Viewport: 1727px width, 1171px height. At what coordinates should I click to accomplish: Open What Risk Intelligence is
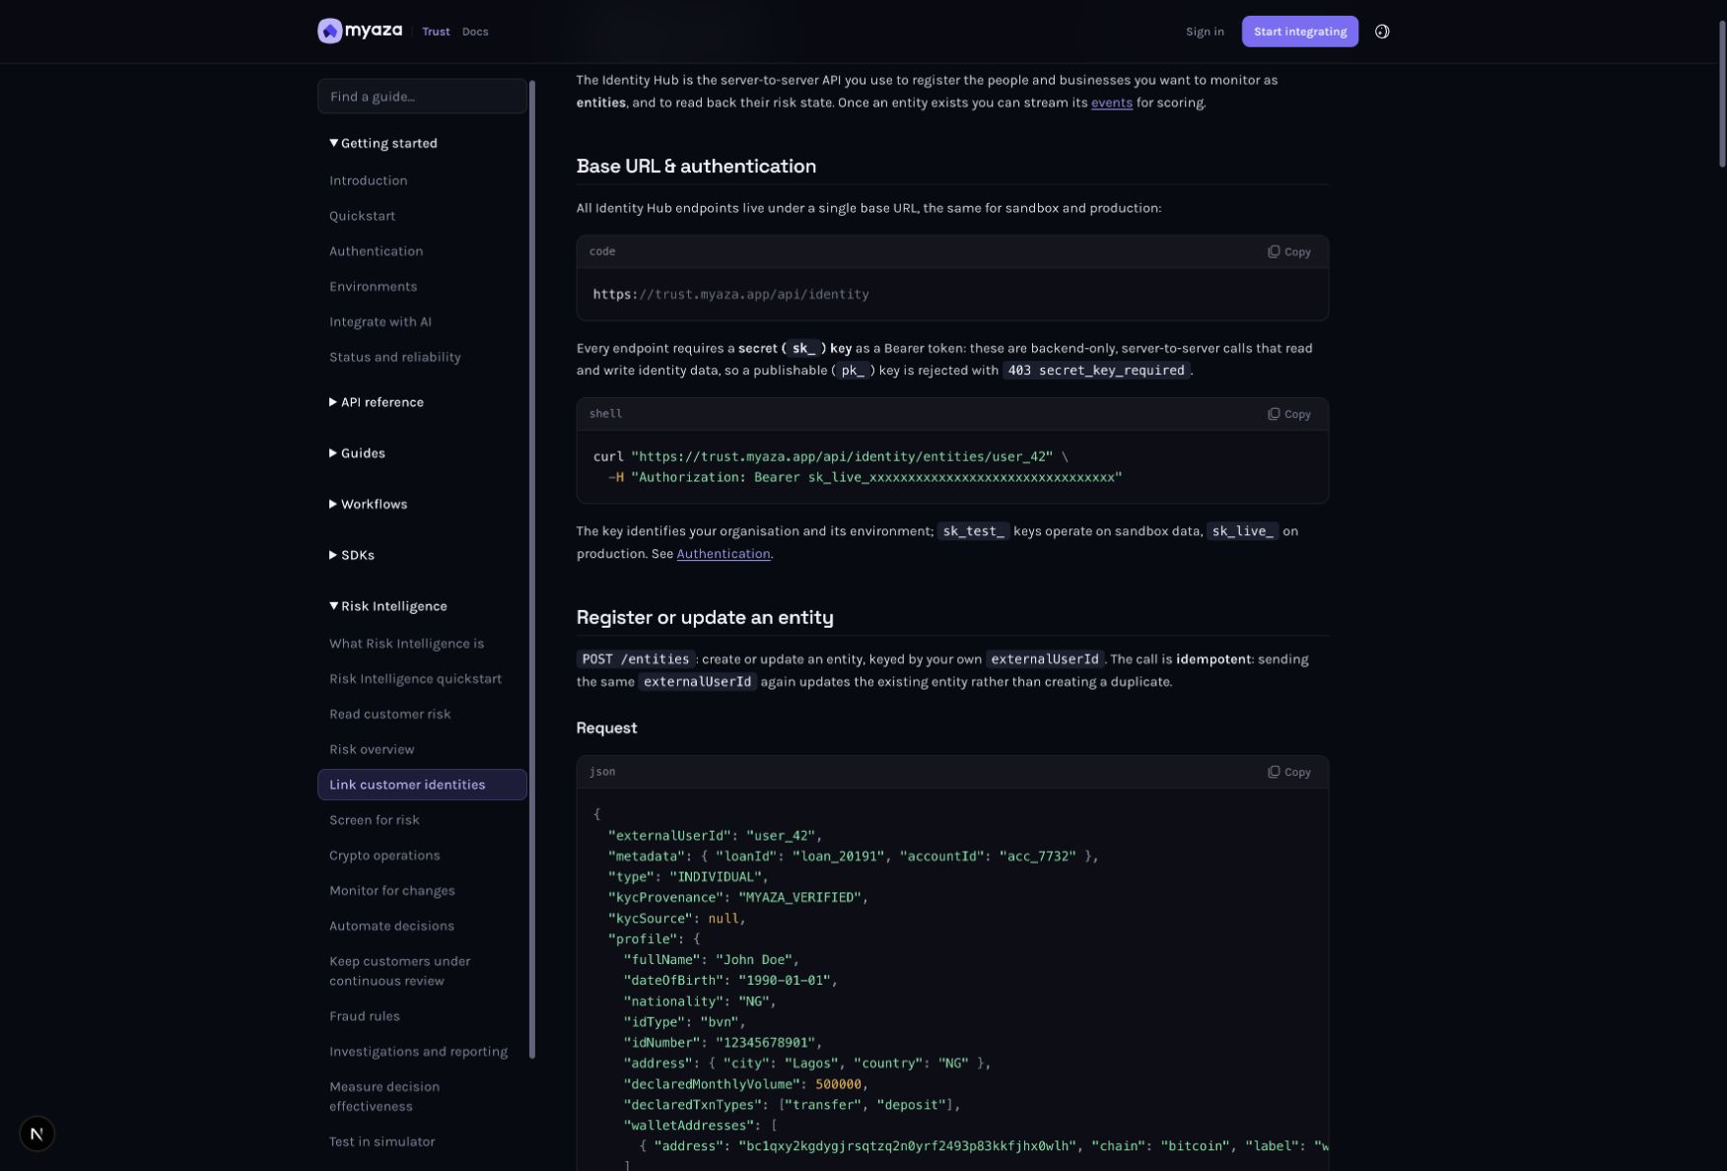pos(406,644)
